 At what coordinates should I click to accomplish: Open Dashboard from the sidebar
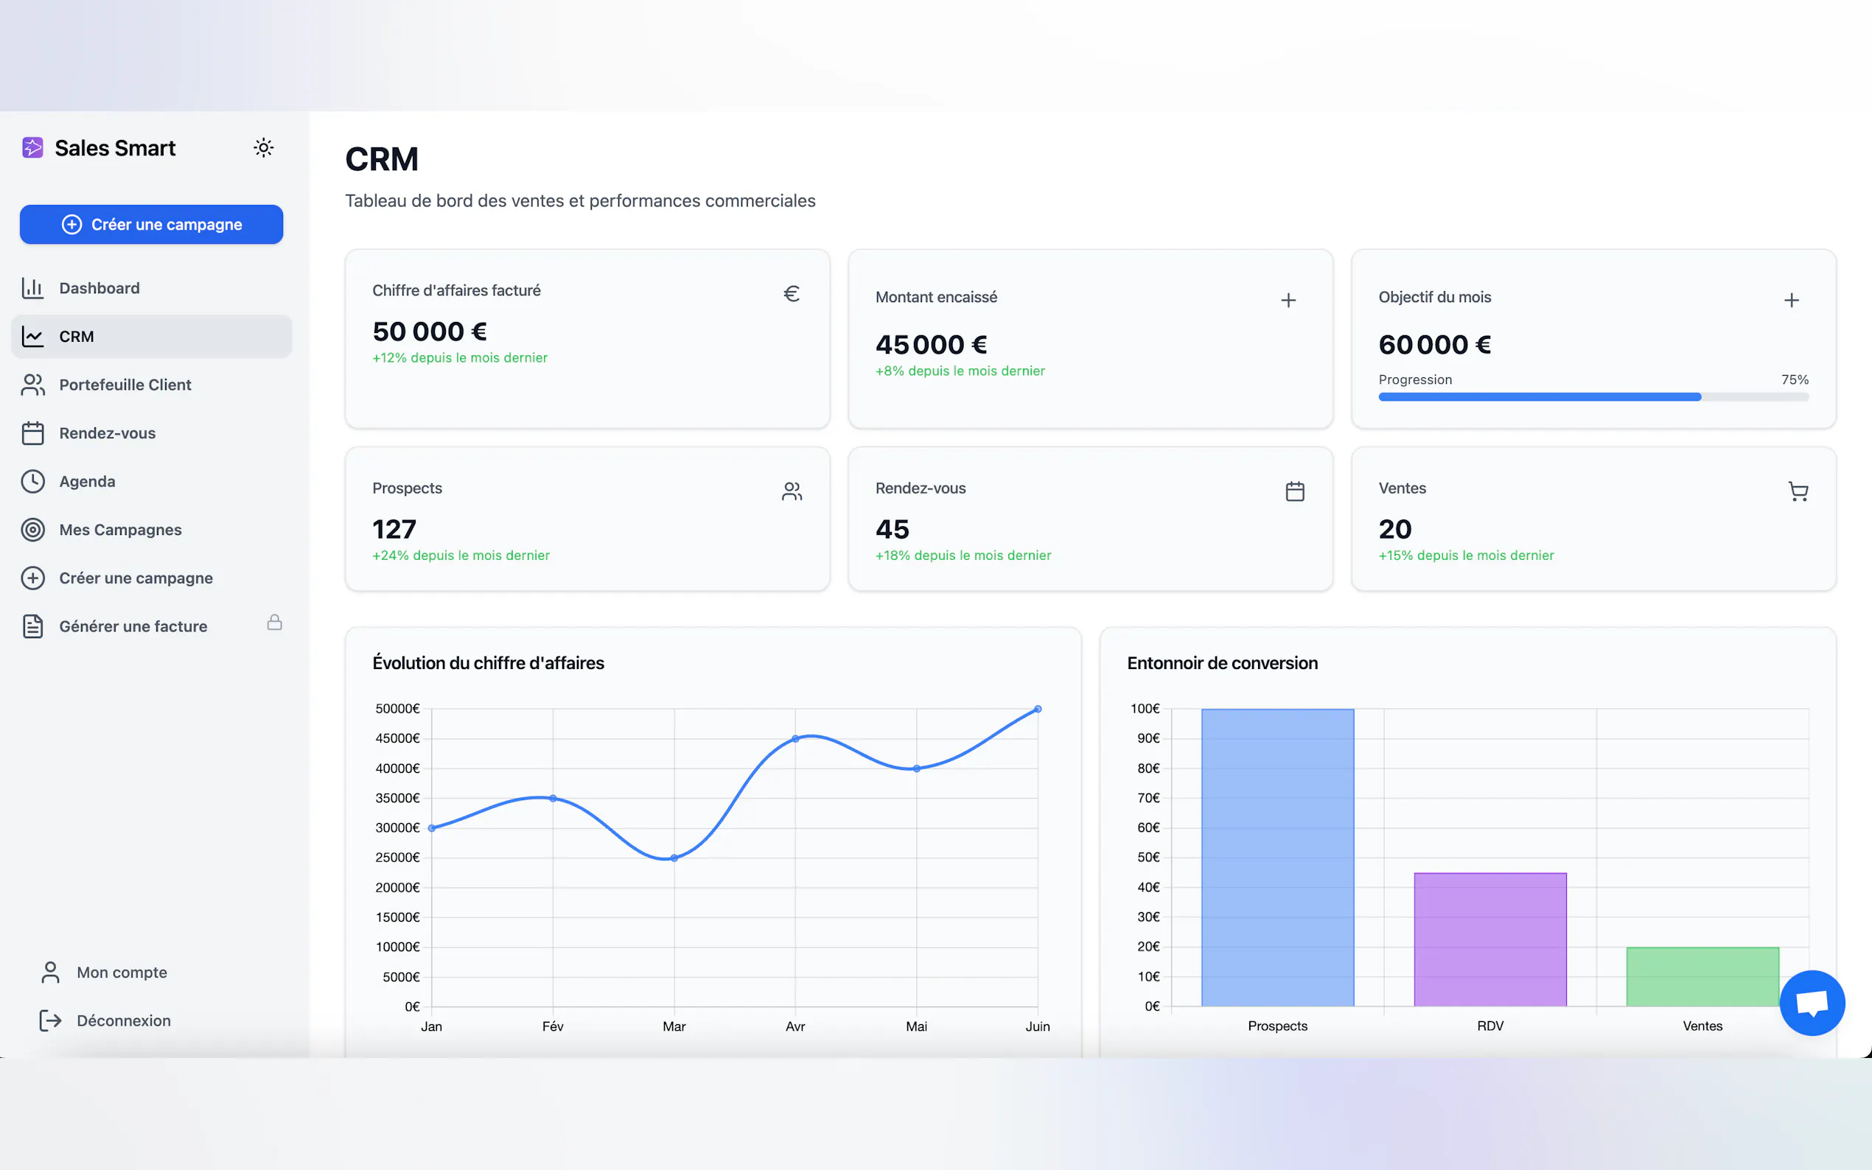(99, 288)
